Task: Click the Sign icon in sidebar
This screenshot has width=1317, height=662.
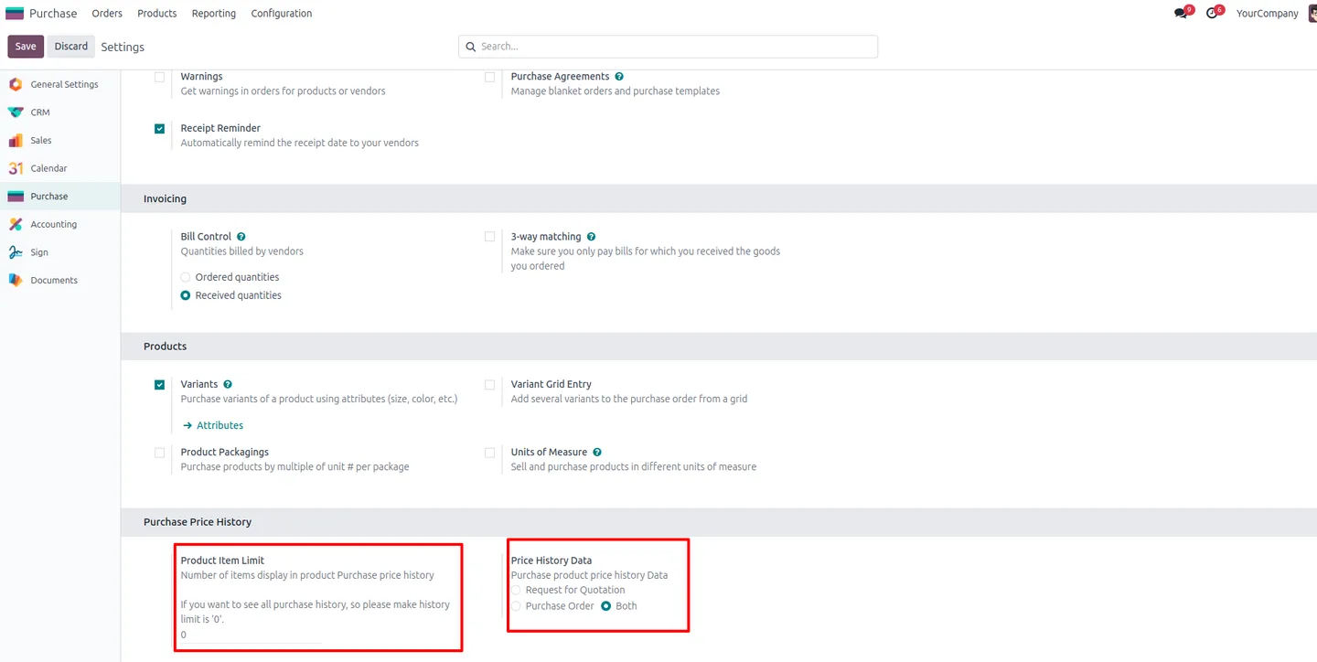Action: pos(16,252)
